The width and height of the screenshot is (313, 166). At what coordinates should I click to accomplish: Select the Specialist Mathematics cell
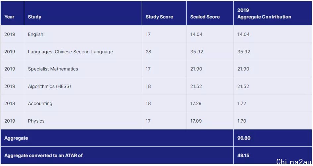point(53,69)
